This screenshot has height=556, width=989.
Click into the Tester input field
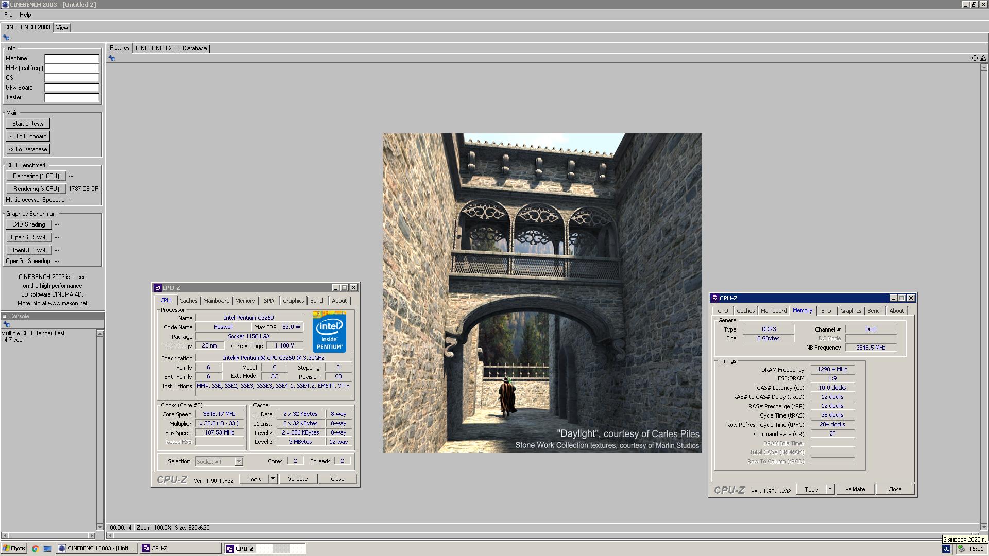[72, 97]
